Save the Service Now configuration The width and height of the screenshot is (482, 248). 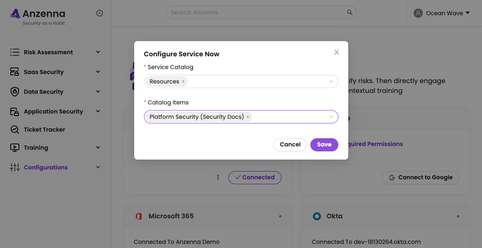coord(324,144)
